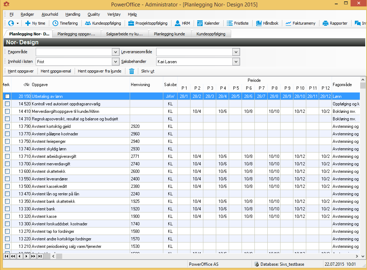Jump one page forward in record navigator
This screenshot has height=270, width=367.
pyautogui.click(x=33, y=256)
